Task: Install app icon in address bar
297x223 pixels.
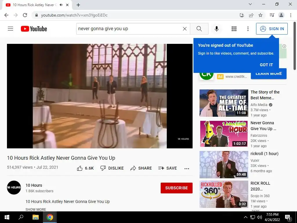Action: [x=242, y=15]
